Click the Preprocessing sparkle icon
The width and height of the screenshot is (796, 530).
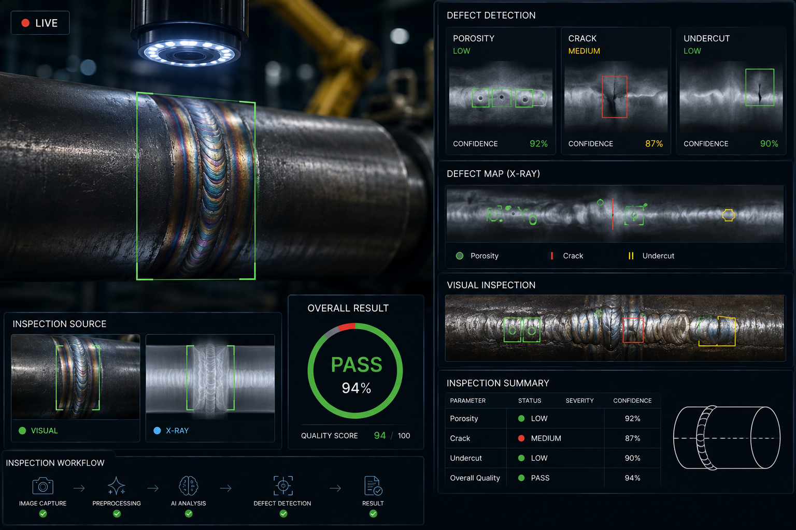(116, 486)
